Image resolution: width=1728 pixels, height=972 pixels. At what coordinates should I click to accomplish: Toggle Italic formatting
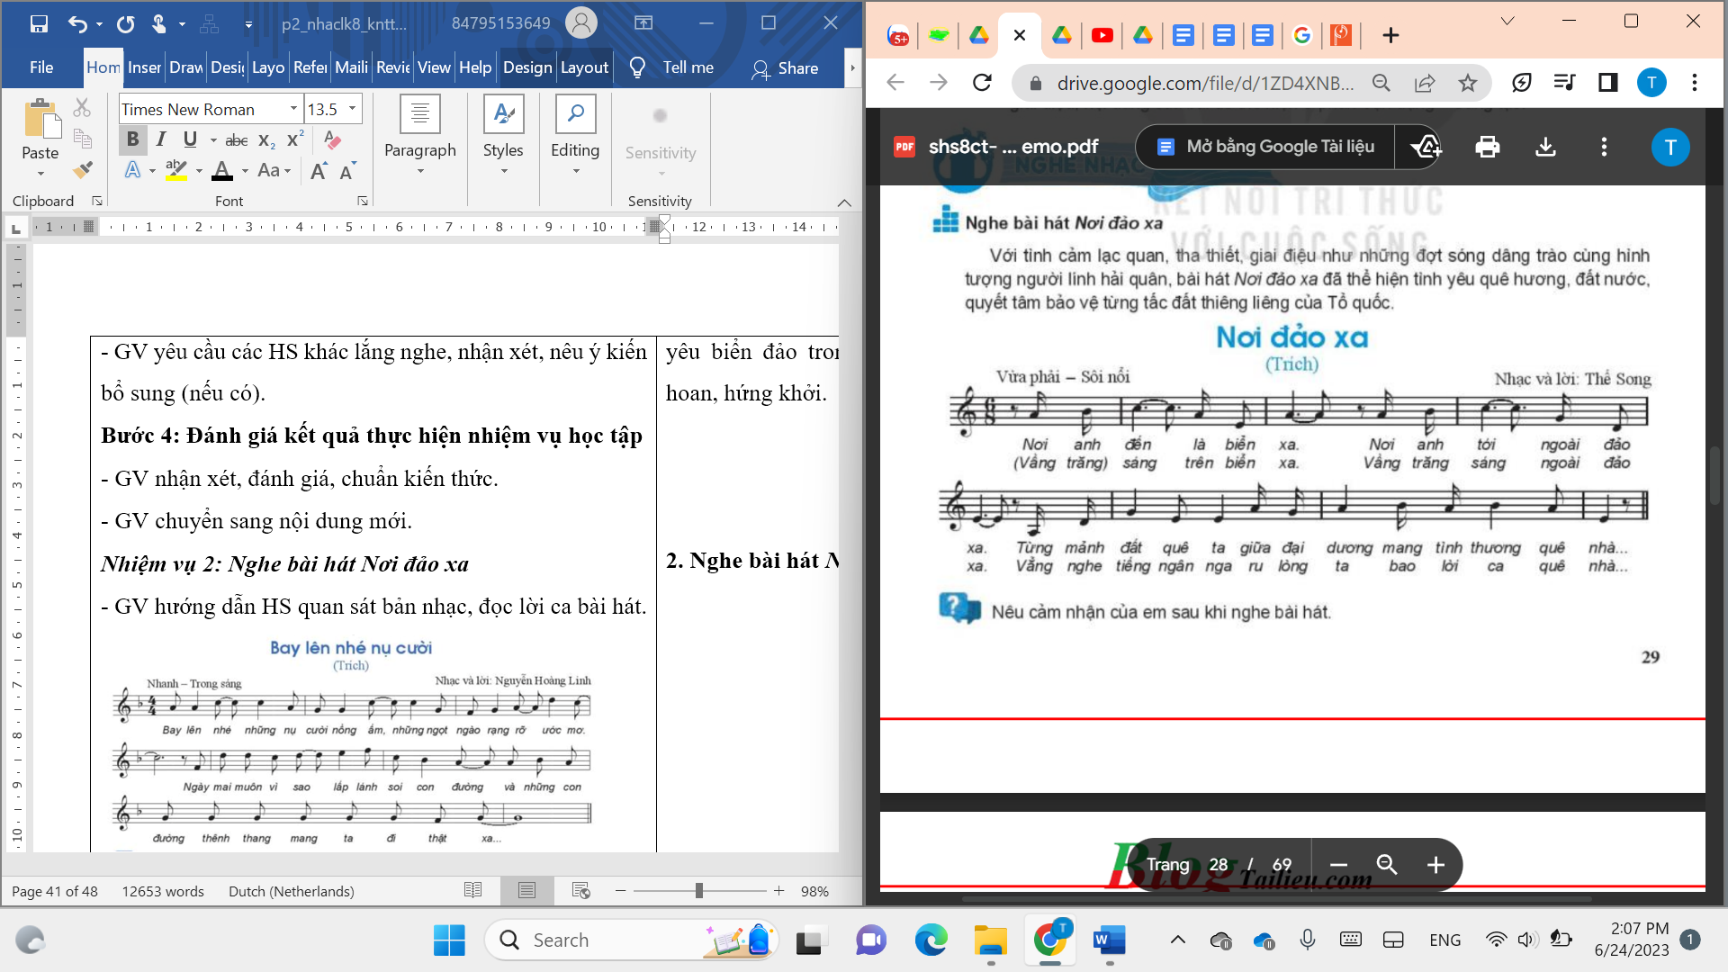(x=161, y=139)
